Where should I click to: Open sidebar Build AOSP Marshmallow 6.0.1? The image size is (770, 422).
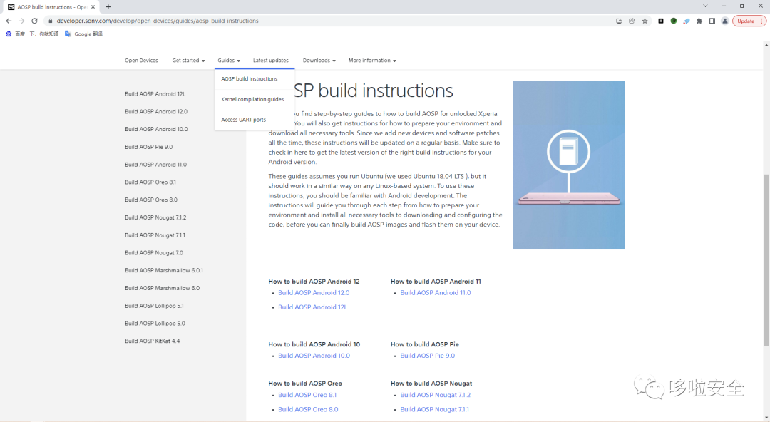point(164,271)
